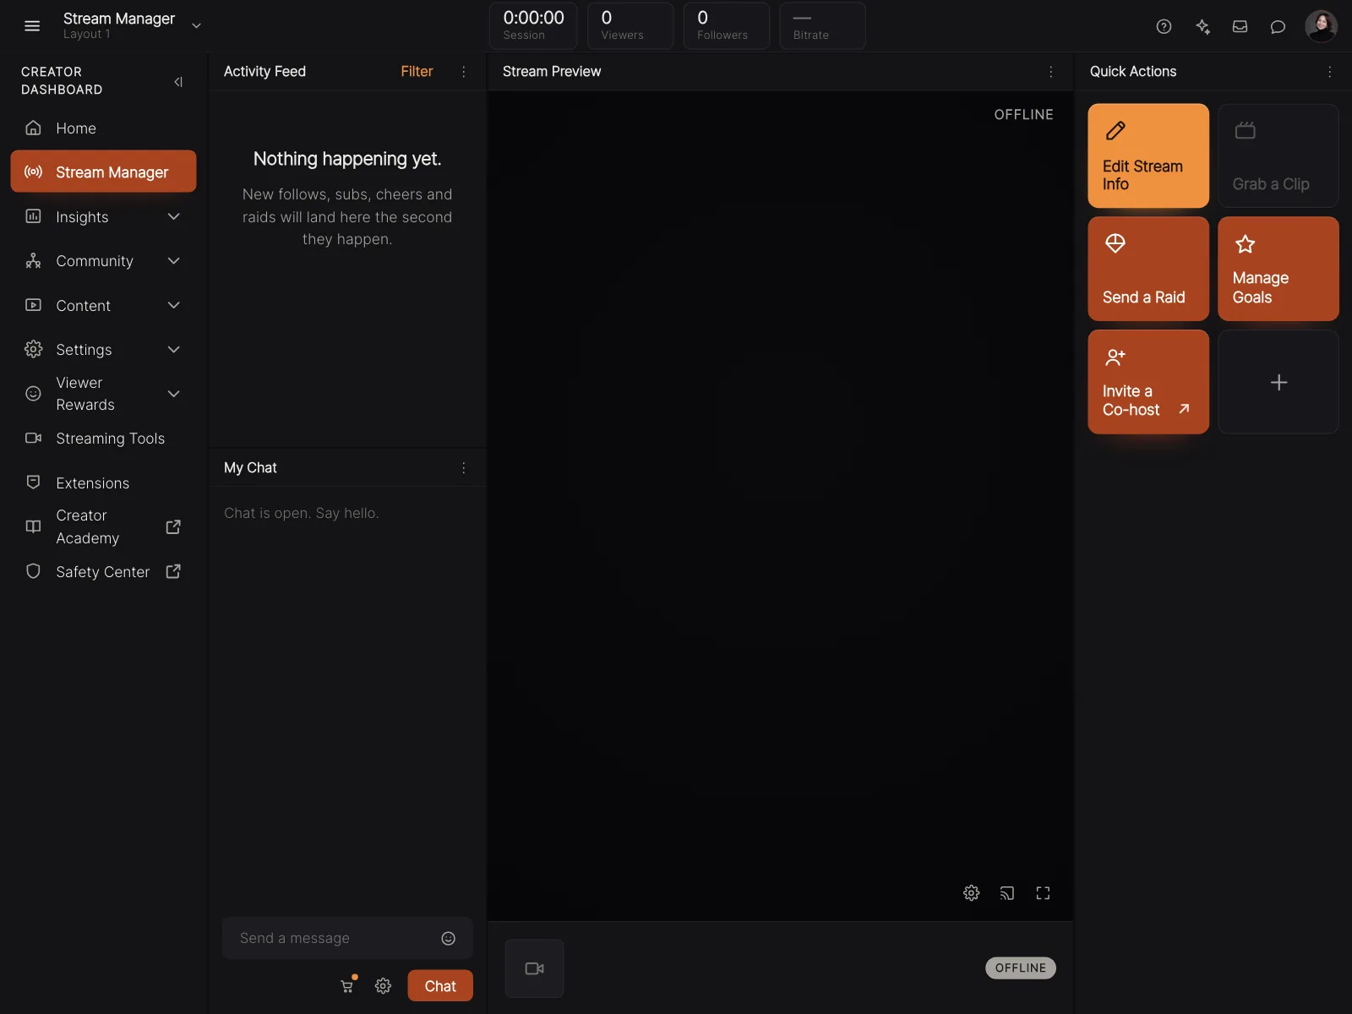The height and width of the screenshot is (1014, 1352).
Task: Expand the Content chevron
Action: pyautogui.click(x=173, y=305)
